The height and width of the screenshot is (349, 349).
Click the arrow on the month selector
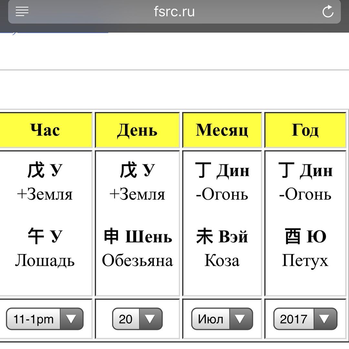pos(241,319)
